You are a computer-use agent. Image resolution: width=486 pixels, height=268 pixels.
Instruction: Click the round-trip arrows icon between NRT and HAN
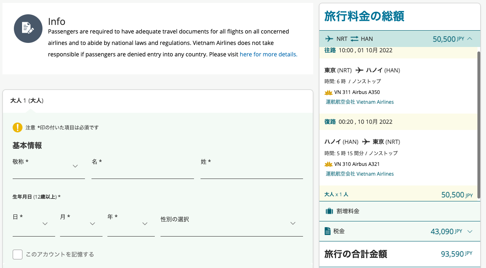pyautogui.click(x=354, y=39)
